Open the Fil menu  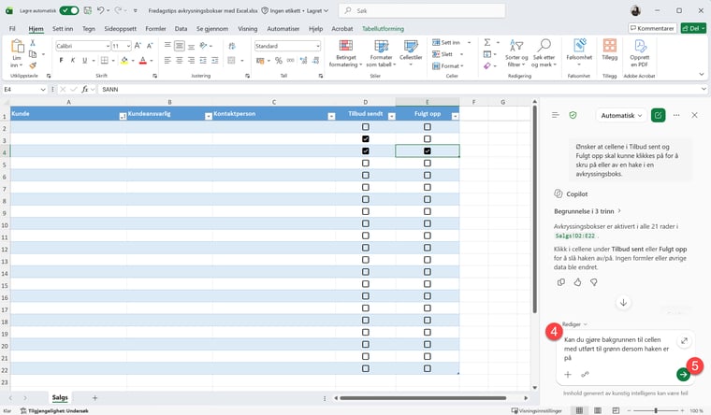(12, 29)
